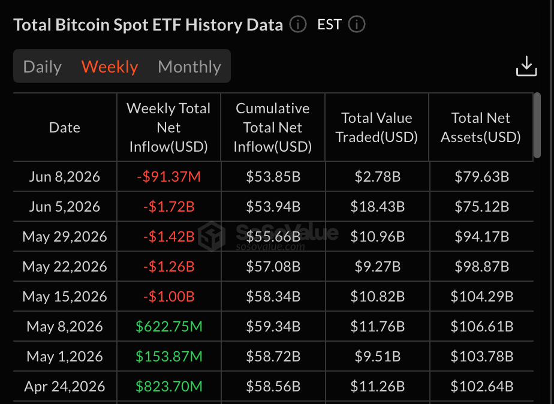Select the May 15,2026 date cell
Viewport: 554px width, 404px height.
[65, 296]
